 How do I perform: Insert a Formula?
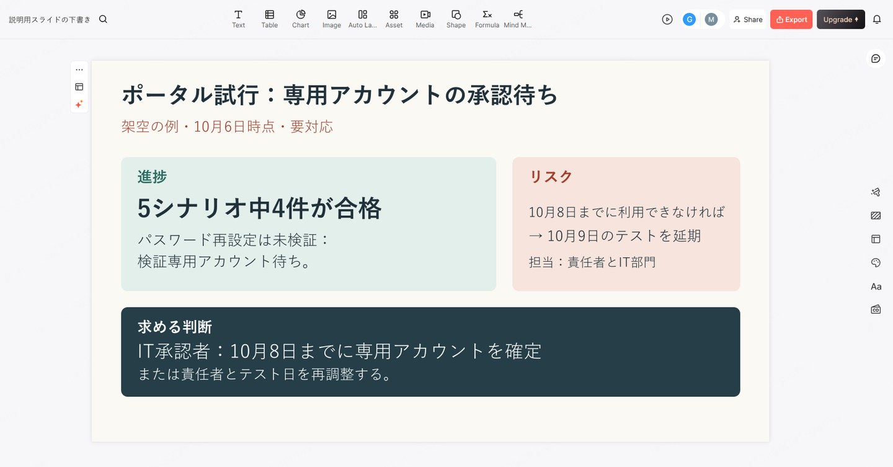tap(487, 19)
